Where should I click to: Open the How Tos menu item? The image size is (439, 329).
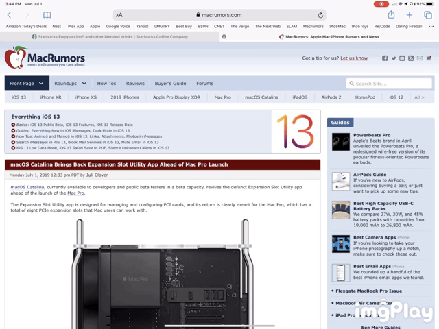[106, 83]
